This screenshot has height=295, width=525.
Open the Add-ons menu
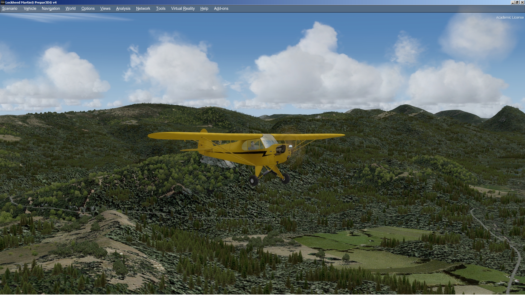[221, 8]
